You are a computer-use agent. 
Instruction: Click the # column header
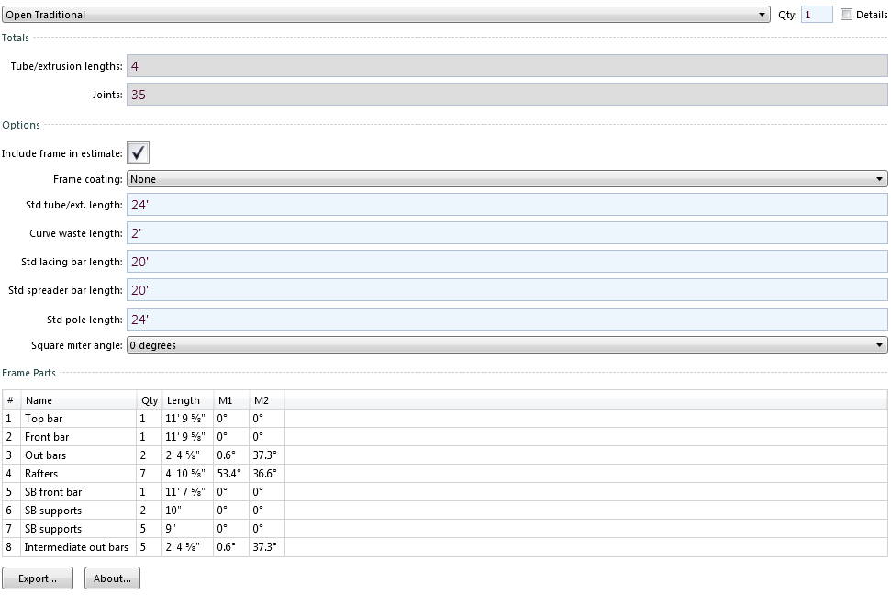pyautogui.click(x=11, y=400)
